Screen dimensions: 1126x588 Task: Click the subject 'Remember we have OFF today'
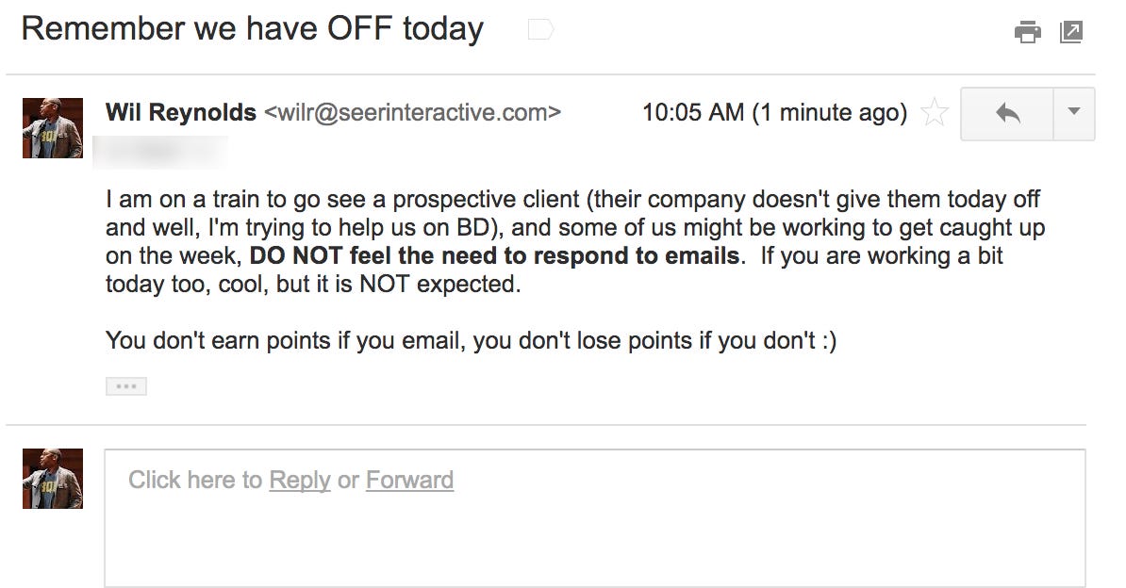click(252, 29)
